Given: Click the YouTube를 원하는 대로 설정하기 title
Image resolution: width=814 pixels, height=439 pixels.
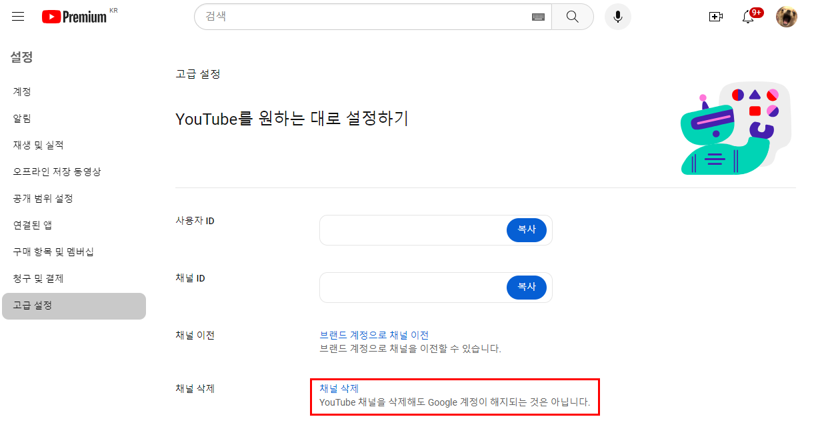Looking at the screenshot, I should [x=292, y=119].
